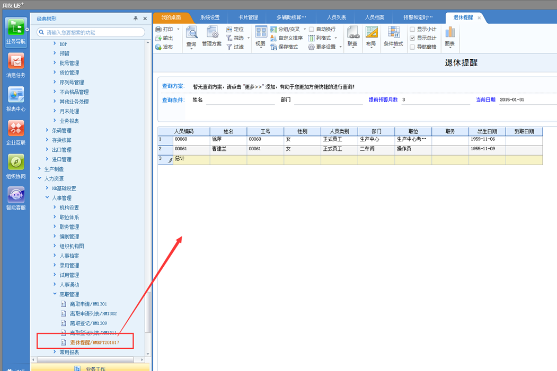Switch to the 我的桌面 tab
This screenshot has height=371, width=557.
pyautogui.click(x=171, y=17)
